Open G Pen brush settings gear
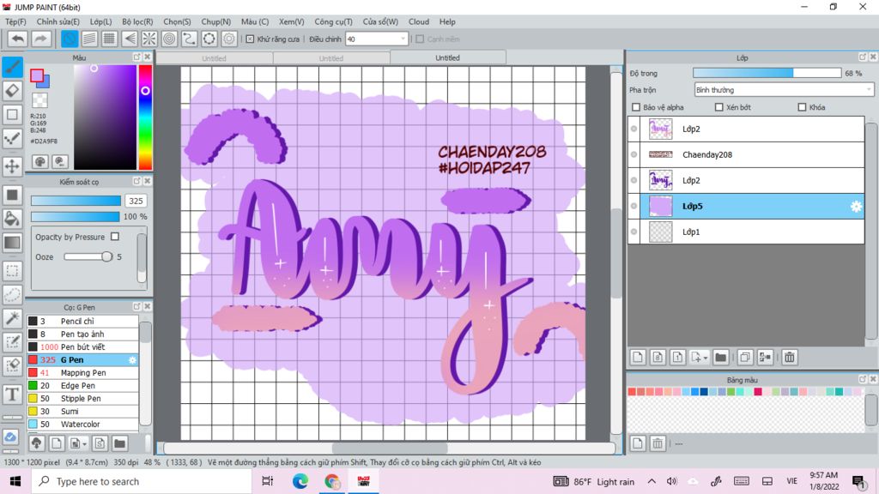The image size is (879, 494). pyautogui.click(x=132, y=360)
